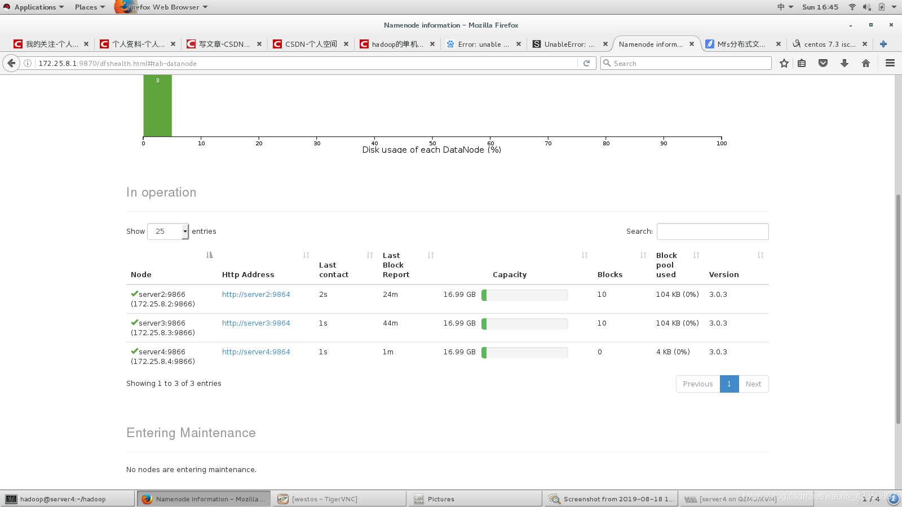Open the http://server3:9864 link
Image resolution: width=902 pixels, height=507 pixels.
256,323
